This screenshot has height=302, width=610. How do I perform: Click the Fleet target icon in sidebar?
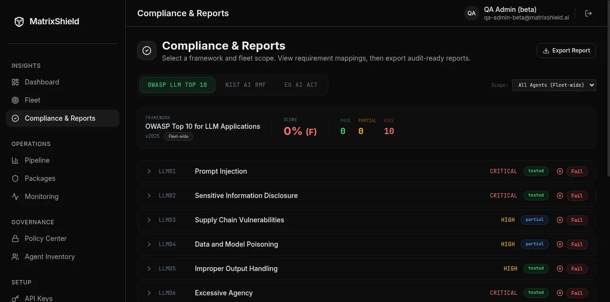tap(15, 100)
